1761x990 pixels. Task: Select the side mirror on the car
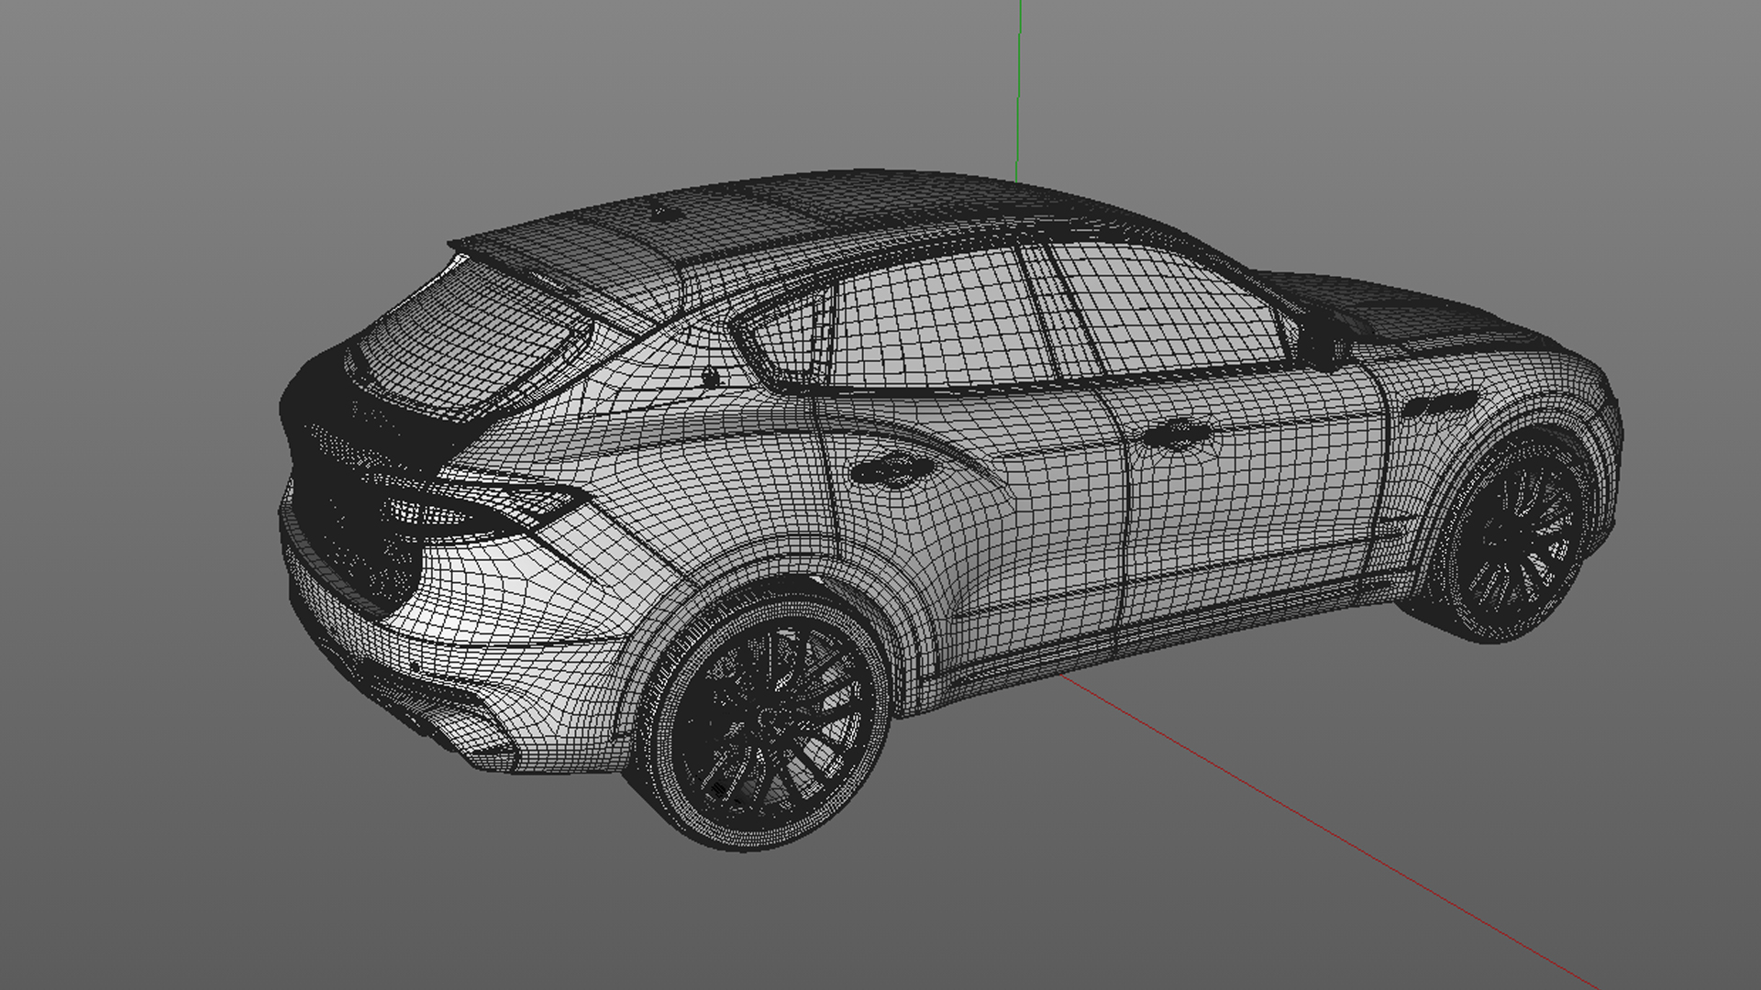point(1325,344)
